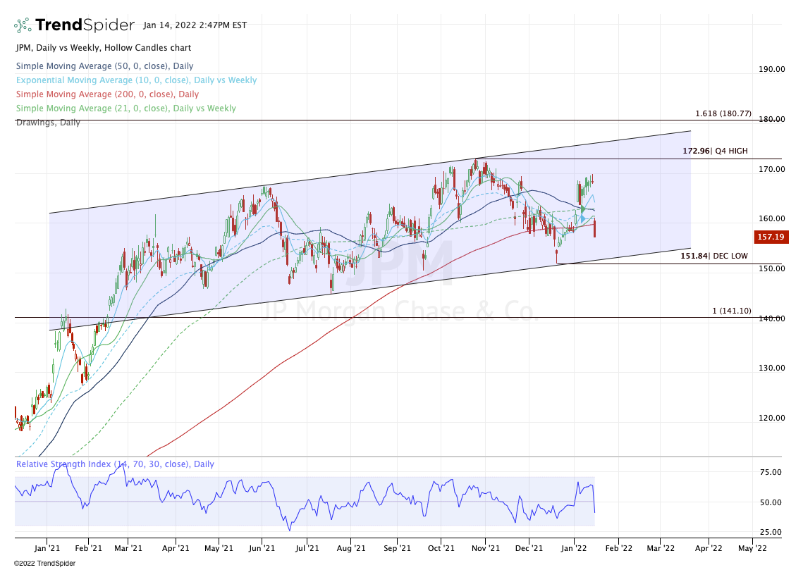Click the "Apr '21" date axis label
This screenshot has height=570, width=803.
coord(176,548)
